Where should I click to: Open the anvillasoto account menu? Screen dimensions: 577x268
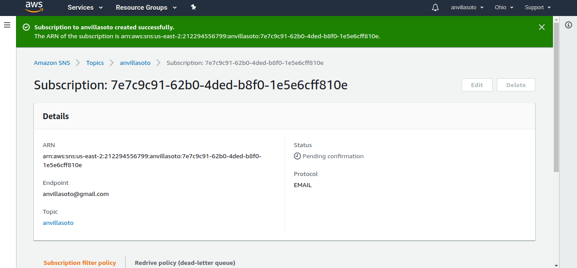467,8
